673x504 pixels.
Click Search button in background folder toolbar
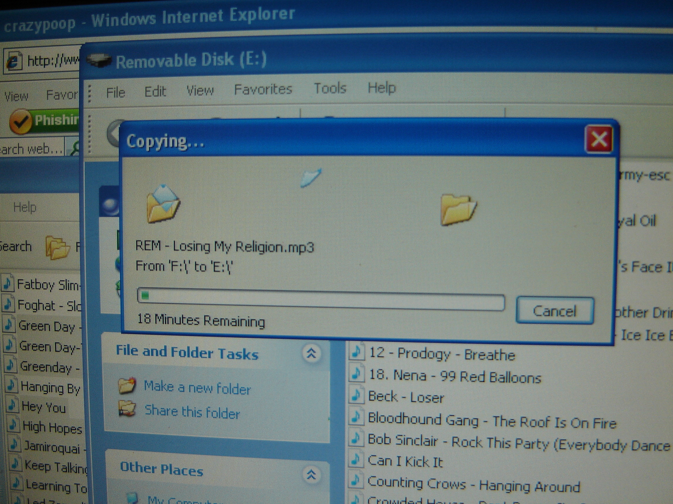point(16,246)
